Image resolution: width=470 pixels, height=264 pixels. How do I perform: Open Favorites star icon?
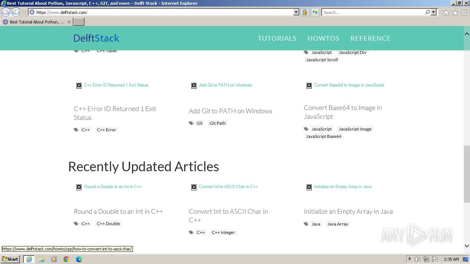(455, 13)
